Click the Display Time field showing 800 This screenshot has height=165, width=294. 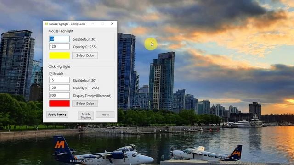coord(59,95)
